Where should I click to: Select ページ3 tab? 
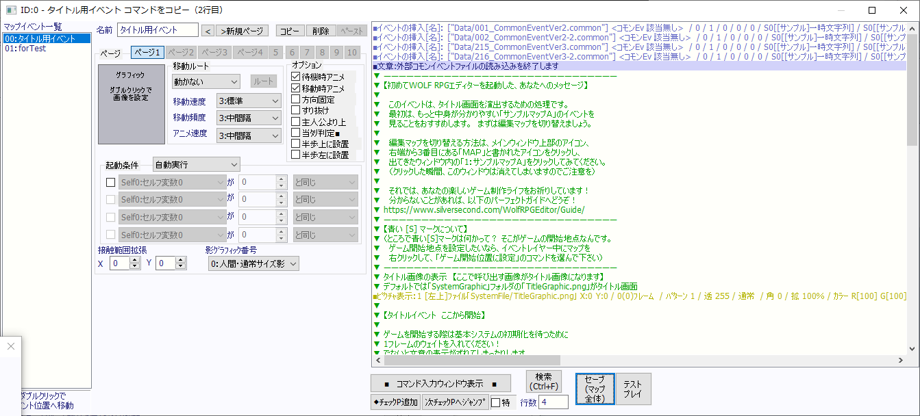(214, 53)
